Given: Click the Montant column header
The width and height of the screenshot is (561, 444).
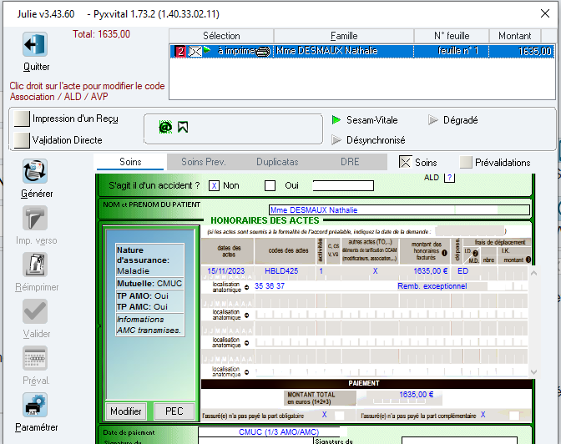Looking at the screenshot, I should pyautogui.click(x=515, y=36).
